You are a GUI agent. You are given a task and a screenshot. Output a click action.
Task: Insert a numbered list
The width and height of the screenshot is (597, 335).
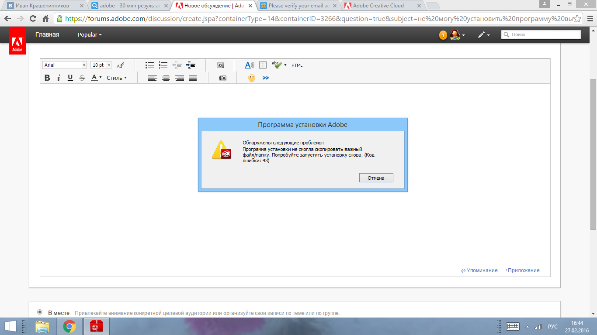pyautogui.click(x=163, y=65)
